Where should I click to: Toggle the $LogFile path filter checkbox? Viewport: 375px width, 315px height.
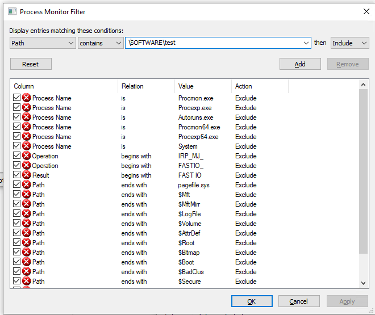click(x=16, y=213)
